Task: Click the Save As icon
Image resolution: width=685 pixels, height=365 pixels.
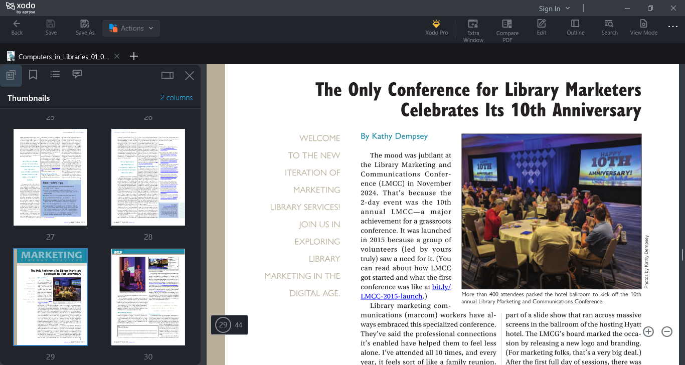Action: 85,28
